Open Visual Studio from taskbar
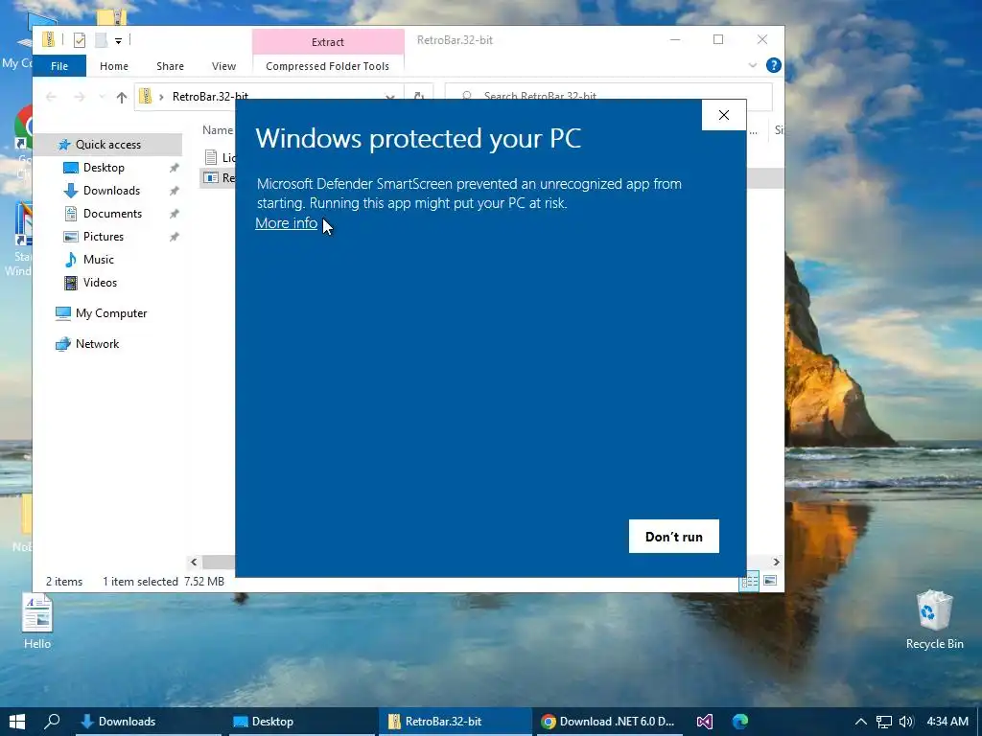This screenshot has width=982, height=736. point(705,722)
